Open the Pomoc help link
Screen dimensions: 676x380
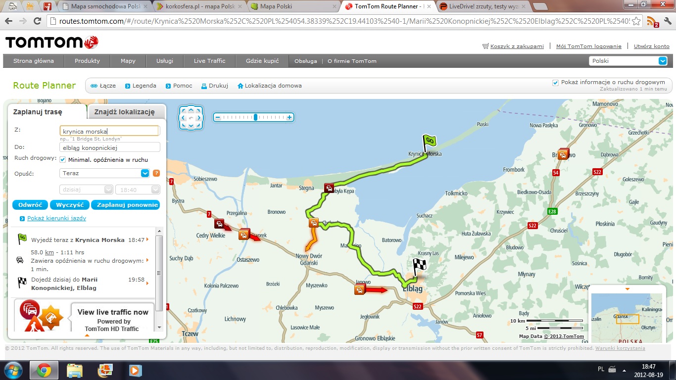pos(179,86)
